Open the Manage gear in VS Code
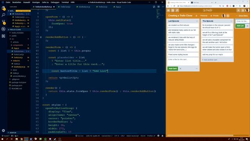Image resolution: width=250 pixels, height=141 pixels. tap(4, 130)
